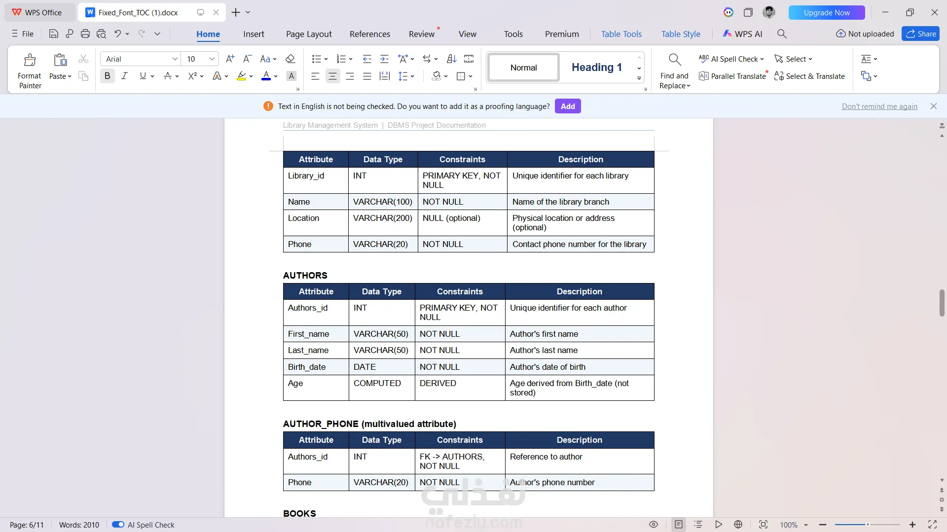Screen dimensions: 947x532
Task: Open the Table Tools tab
Action: [621, 34]
